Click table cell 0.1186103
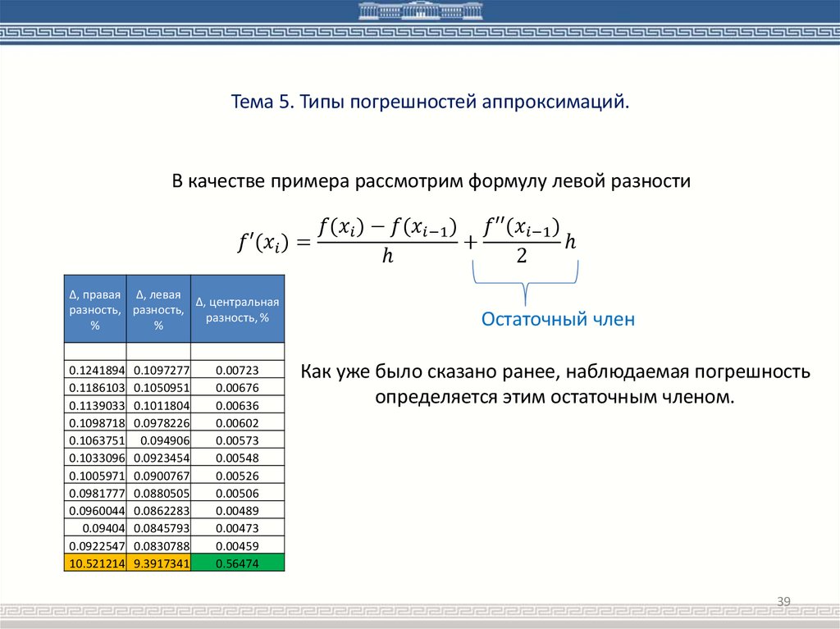Image resolution: width=840 pixels, height=629 pixels. click(95, 387)
